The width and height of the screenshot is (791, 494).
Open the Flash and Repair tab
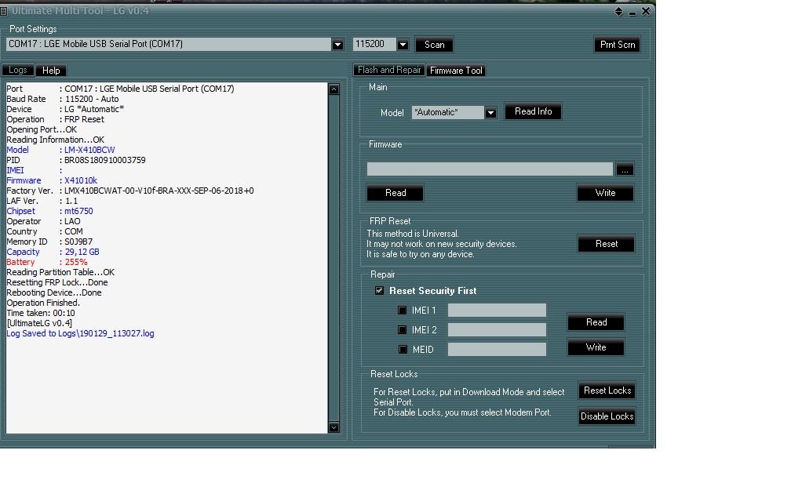click(x=389, y=70)
